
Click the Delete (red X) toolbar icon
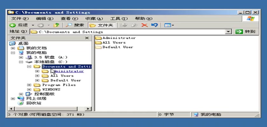(x=145, y=25)
